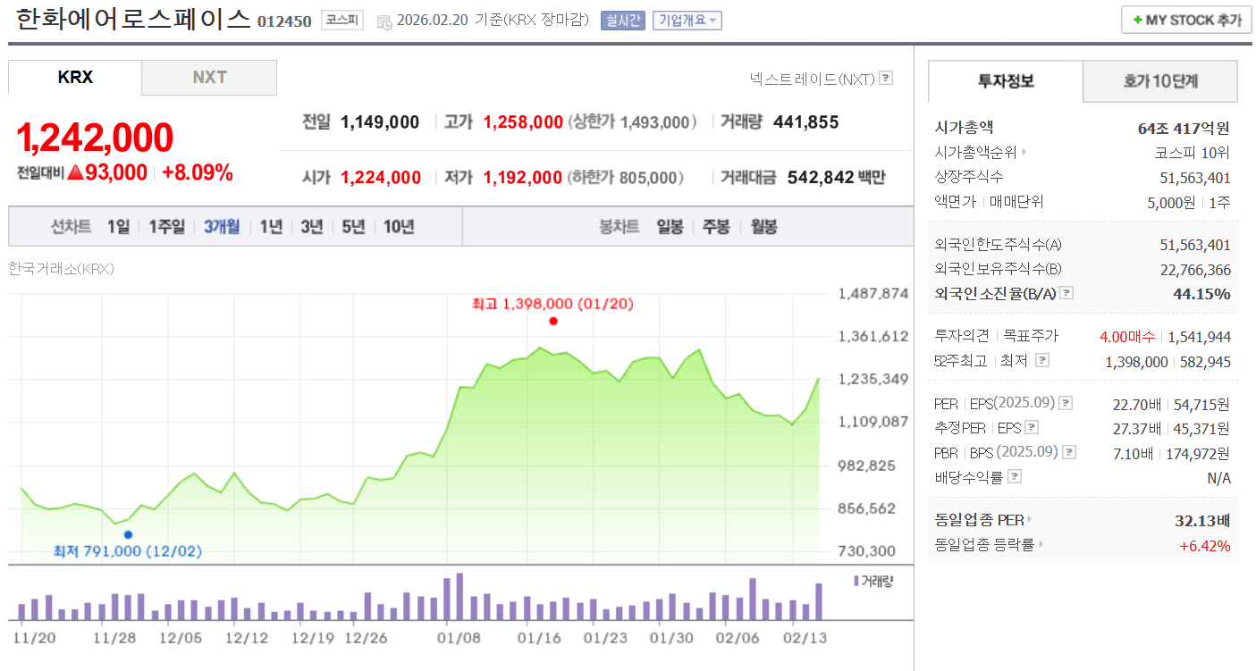Click 한화에어로스페이스 stock title
This screenshot has width=1256, height=671.
[x=133, y=19]
